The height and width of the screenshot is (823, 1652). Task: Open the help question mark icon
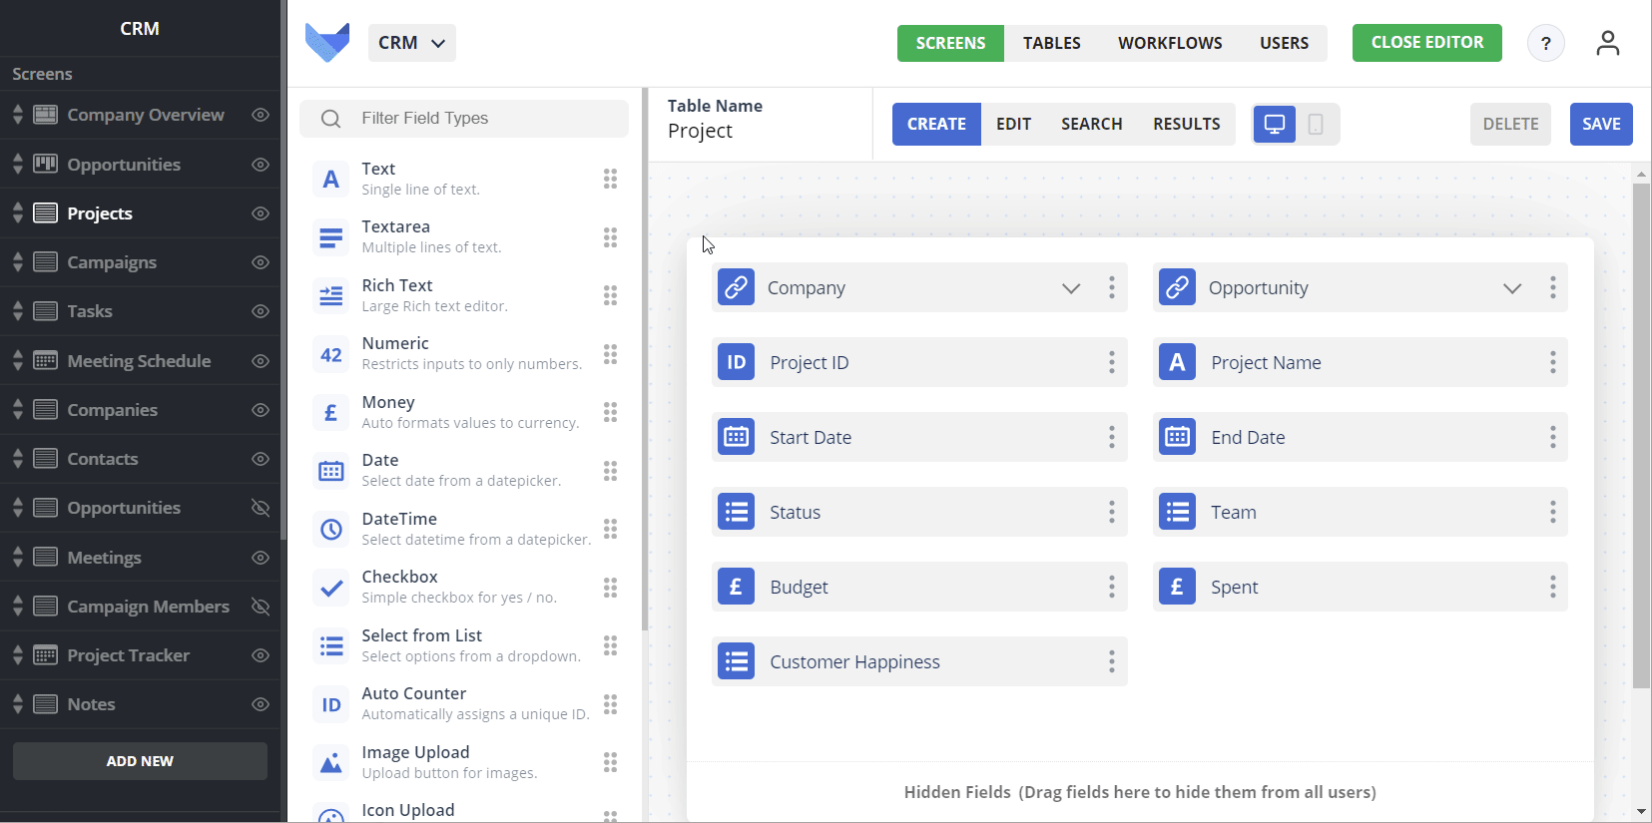pos(1545,43)
